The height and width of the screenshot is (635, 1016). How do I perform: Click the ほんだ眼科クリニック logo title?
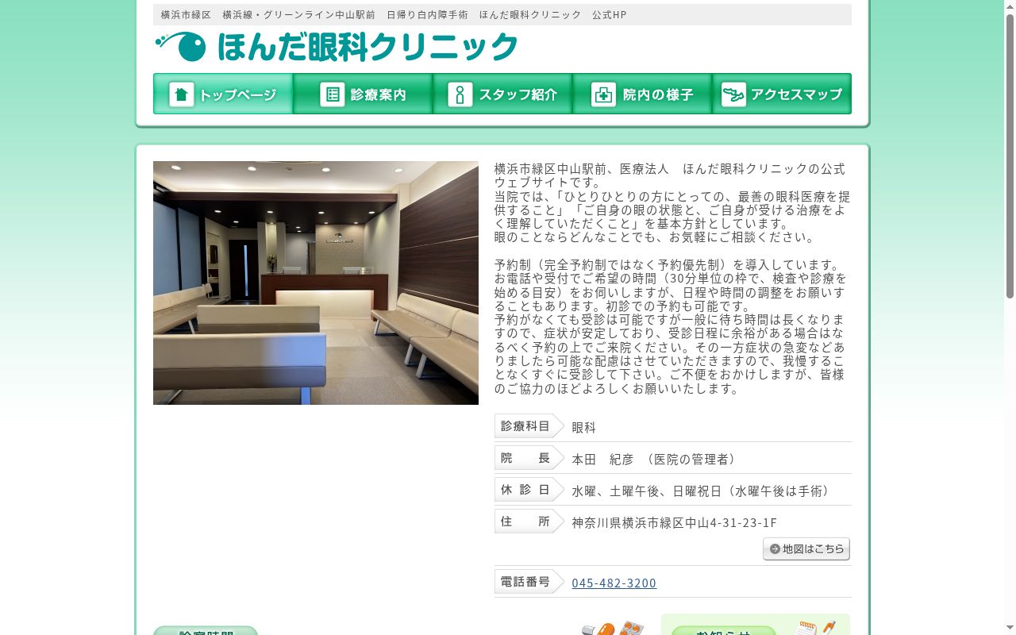368,48
